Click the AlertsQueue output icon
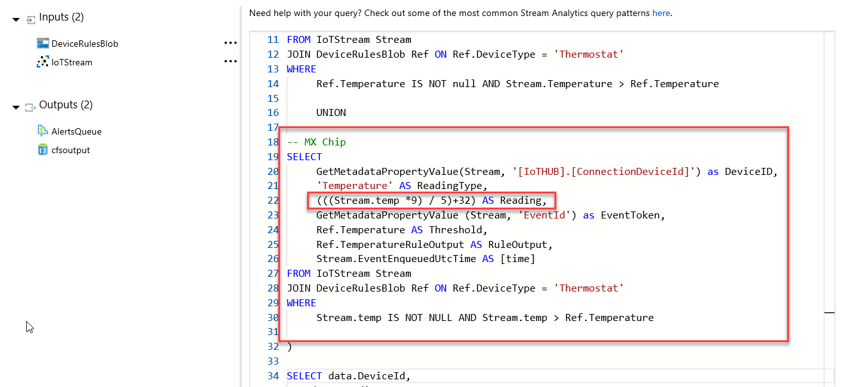The height and width of the screenshot is (387, 841). (43, 131)
